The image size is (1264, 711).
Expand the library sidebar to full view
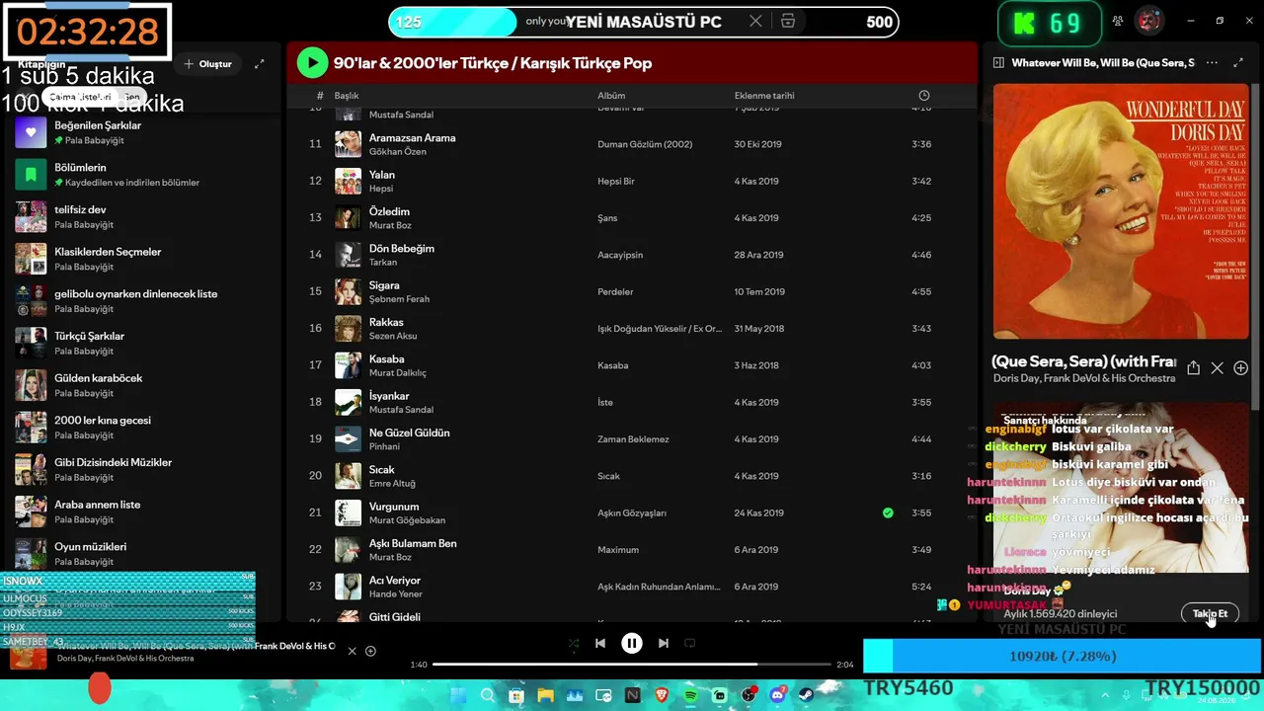tap(260, 64)
